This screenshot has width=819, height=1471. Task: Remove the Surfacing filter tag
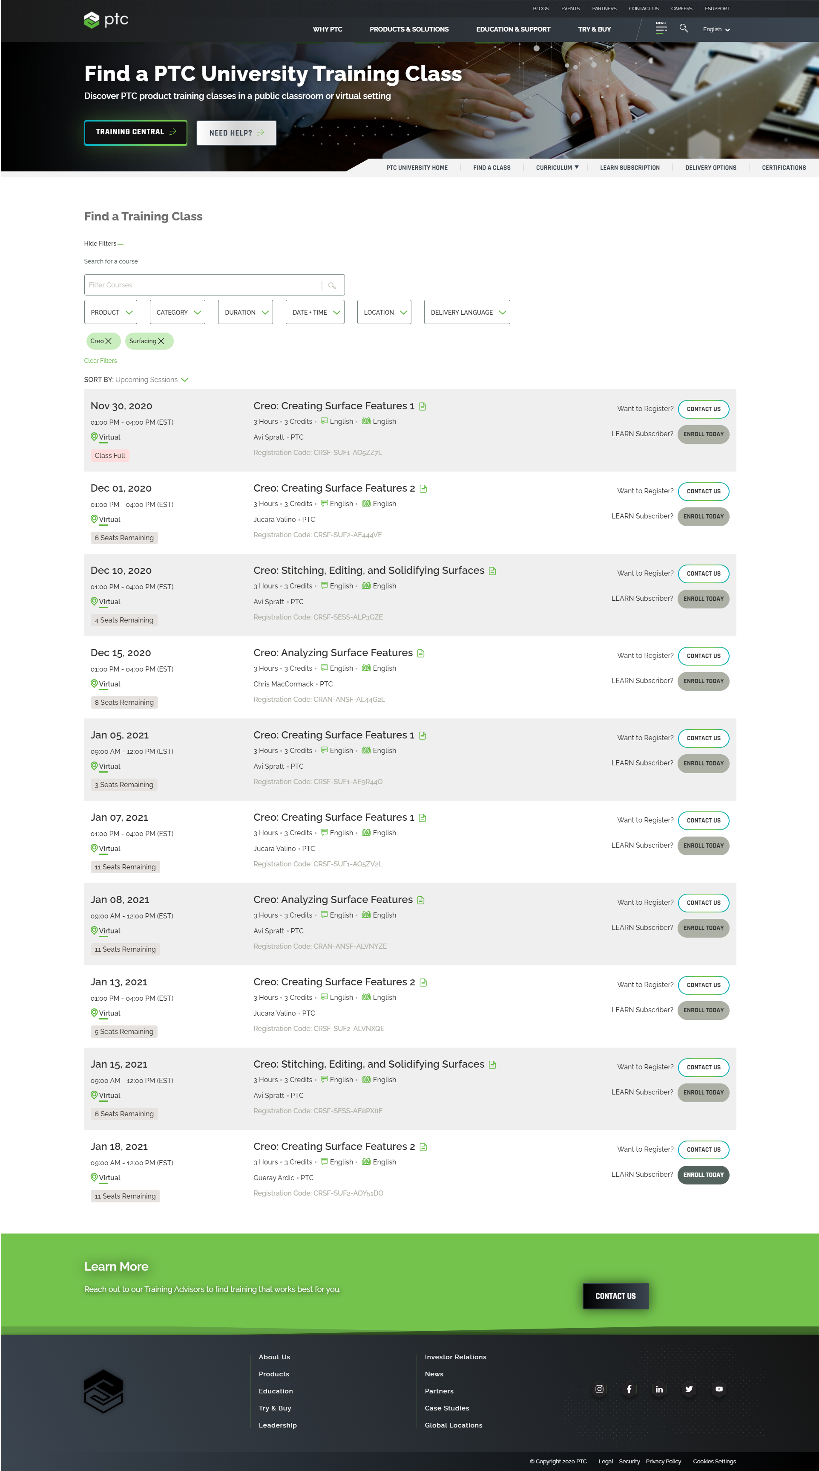tap(161, 341)
